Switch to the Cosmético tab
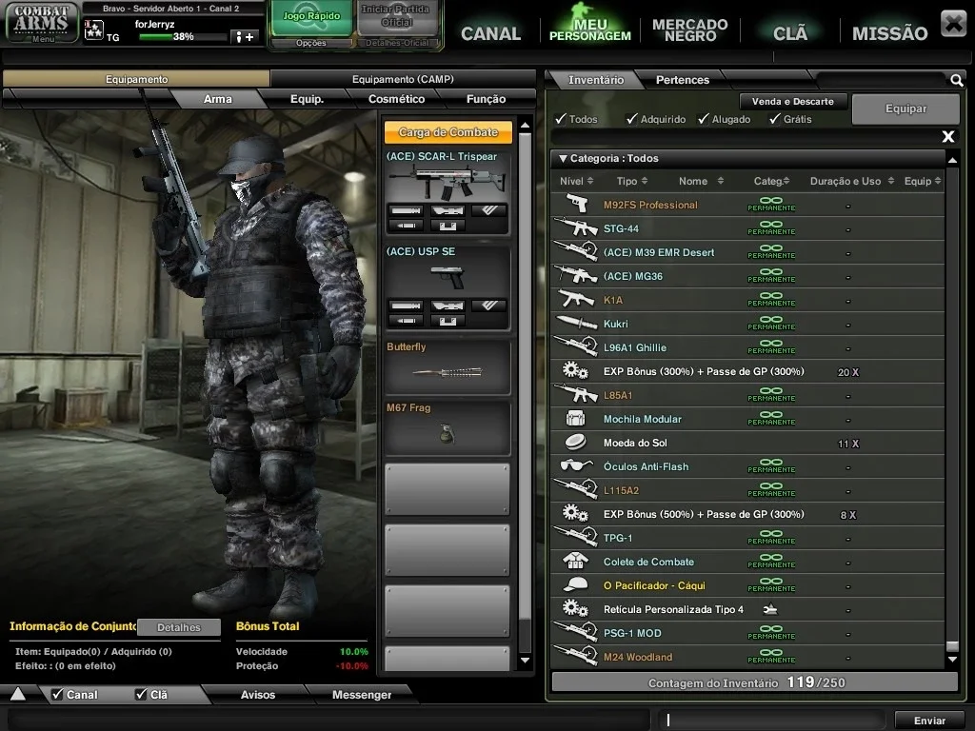975x731 pixels. point(396,99)
